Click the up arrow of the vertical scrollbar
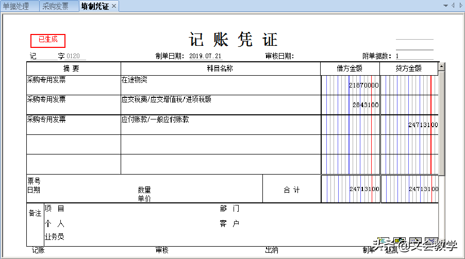465x259 pixels. tap(442, 66)
